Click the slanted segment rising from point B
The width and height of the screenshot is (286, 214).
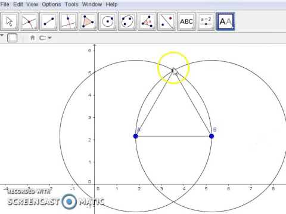(x=193, y=103)
